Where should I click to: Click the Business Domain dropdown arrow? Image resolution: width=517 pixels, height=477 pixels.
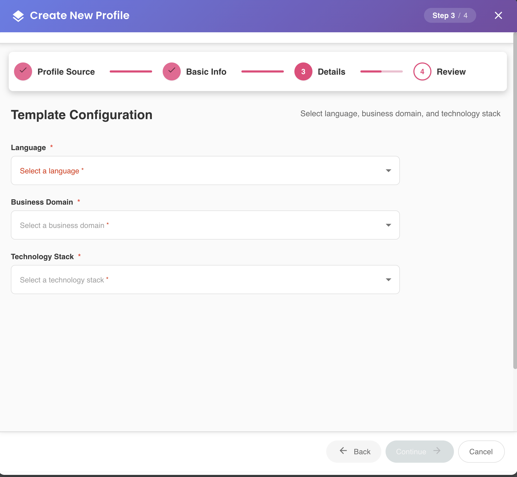click(388, 225)
